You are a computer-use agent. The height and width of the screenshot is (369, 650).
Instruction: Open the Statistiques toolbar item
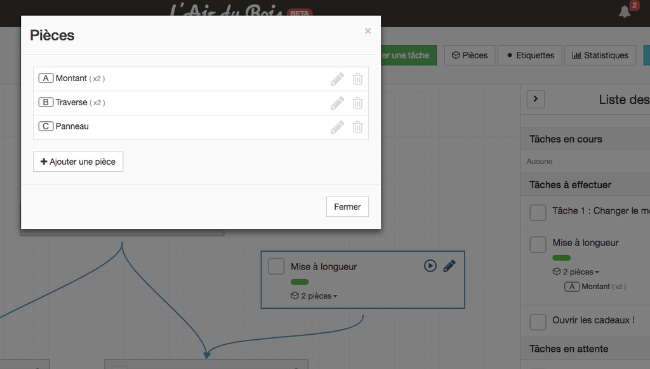[x=600, y=55]
